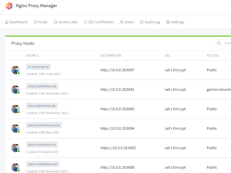The height and width of the screenshot is (173, 231).
Task: Go to Access Lists
Action: click(66, 22)
